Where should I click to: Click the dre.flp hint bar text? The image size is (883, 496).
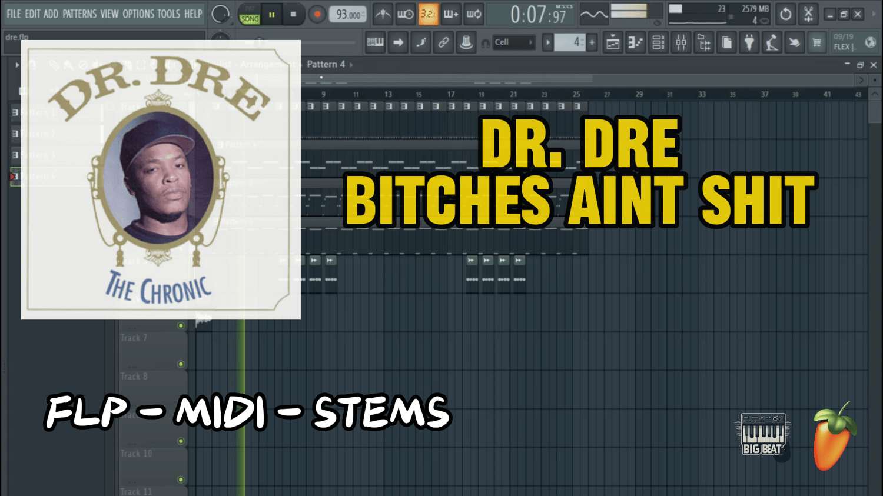pos(17,36)
